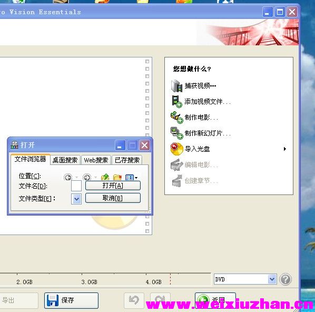Screen dimensions: 315x312
Task: Click the import disc icon (导入光盘)
Action: click(x=177, y=149)
